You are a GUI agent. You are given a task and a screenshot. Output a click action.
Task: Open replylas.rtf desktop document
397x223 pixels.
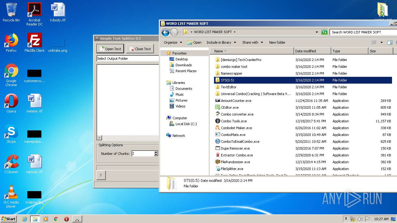(x=34, y=164)
